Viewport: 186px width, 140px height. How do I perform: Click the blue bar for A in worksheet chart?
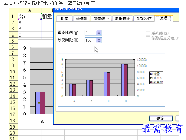(x=38, y=103)
